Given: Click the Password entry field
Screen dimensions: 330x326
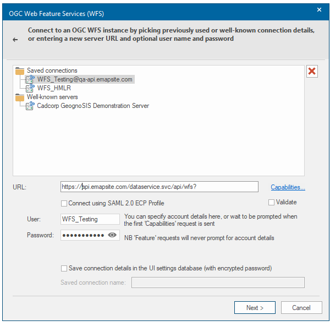Looking at the screenshot, I should click(84, 235).
